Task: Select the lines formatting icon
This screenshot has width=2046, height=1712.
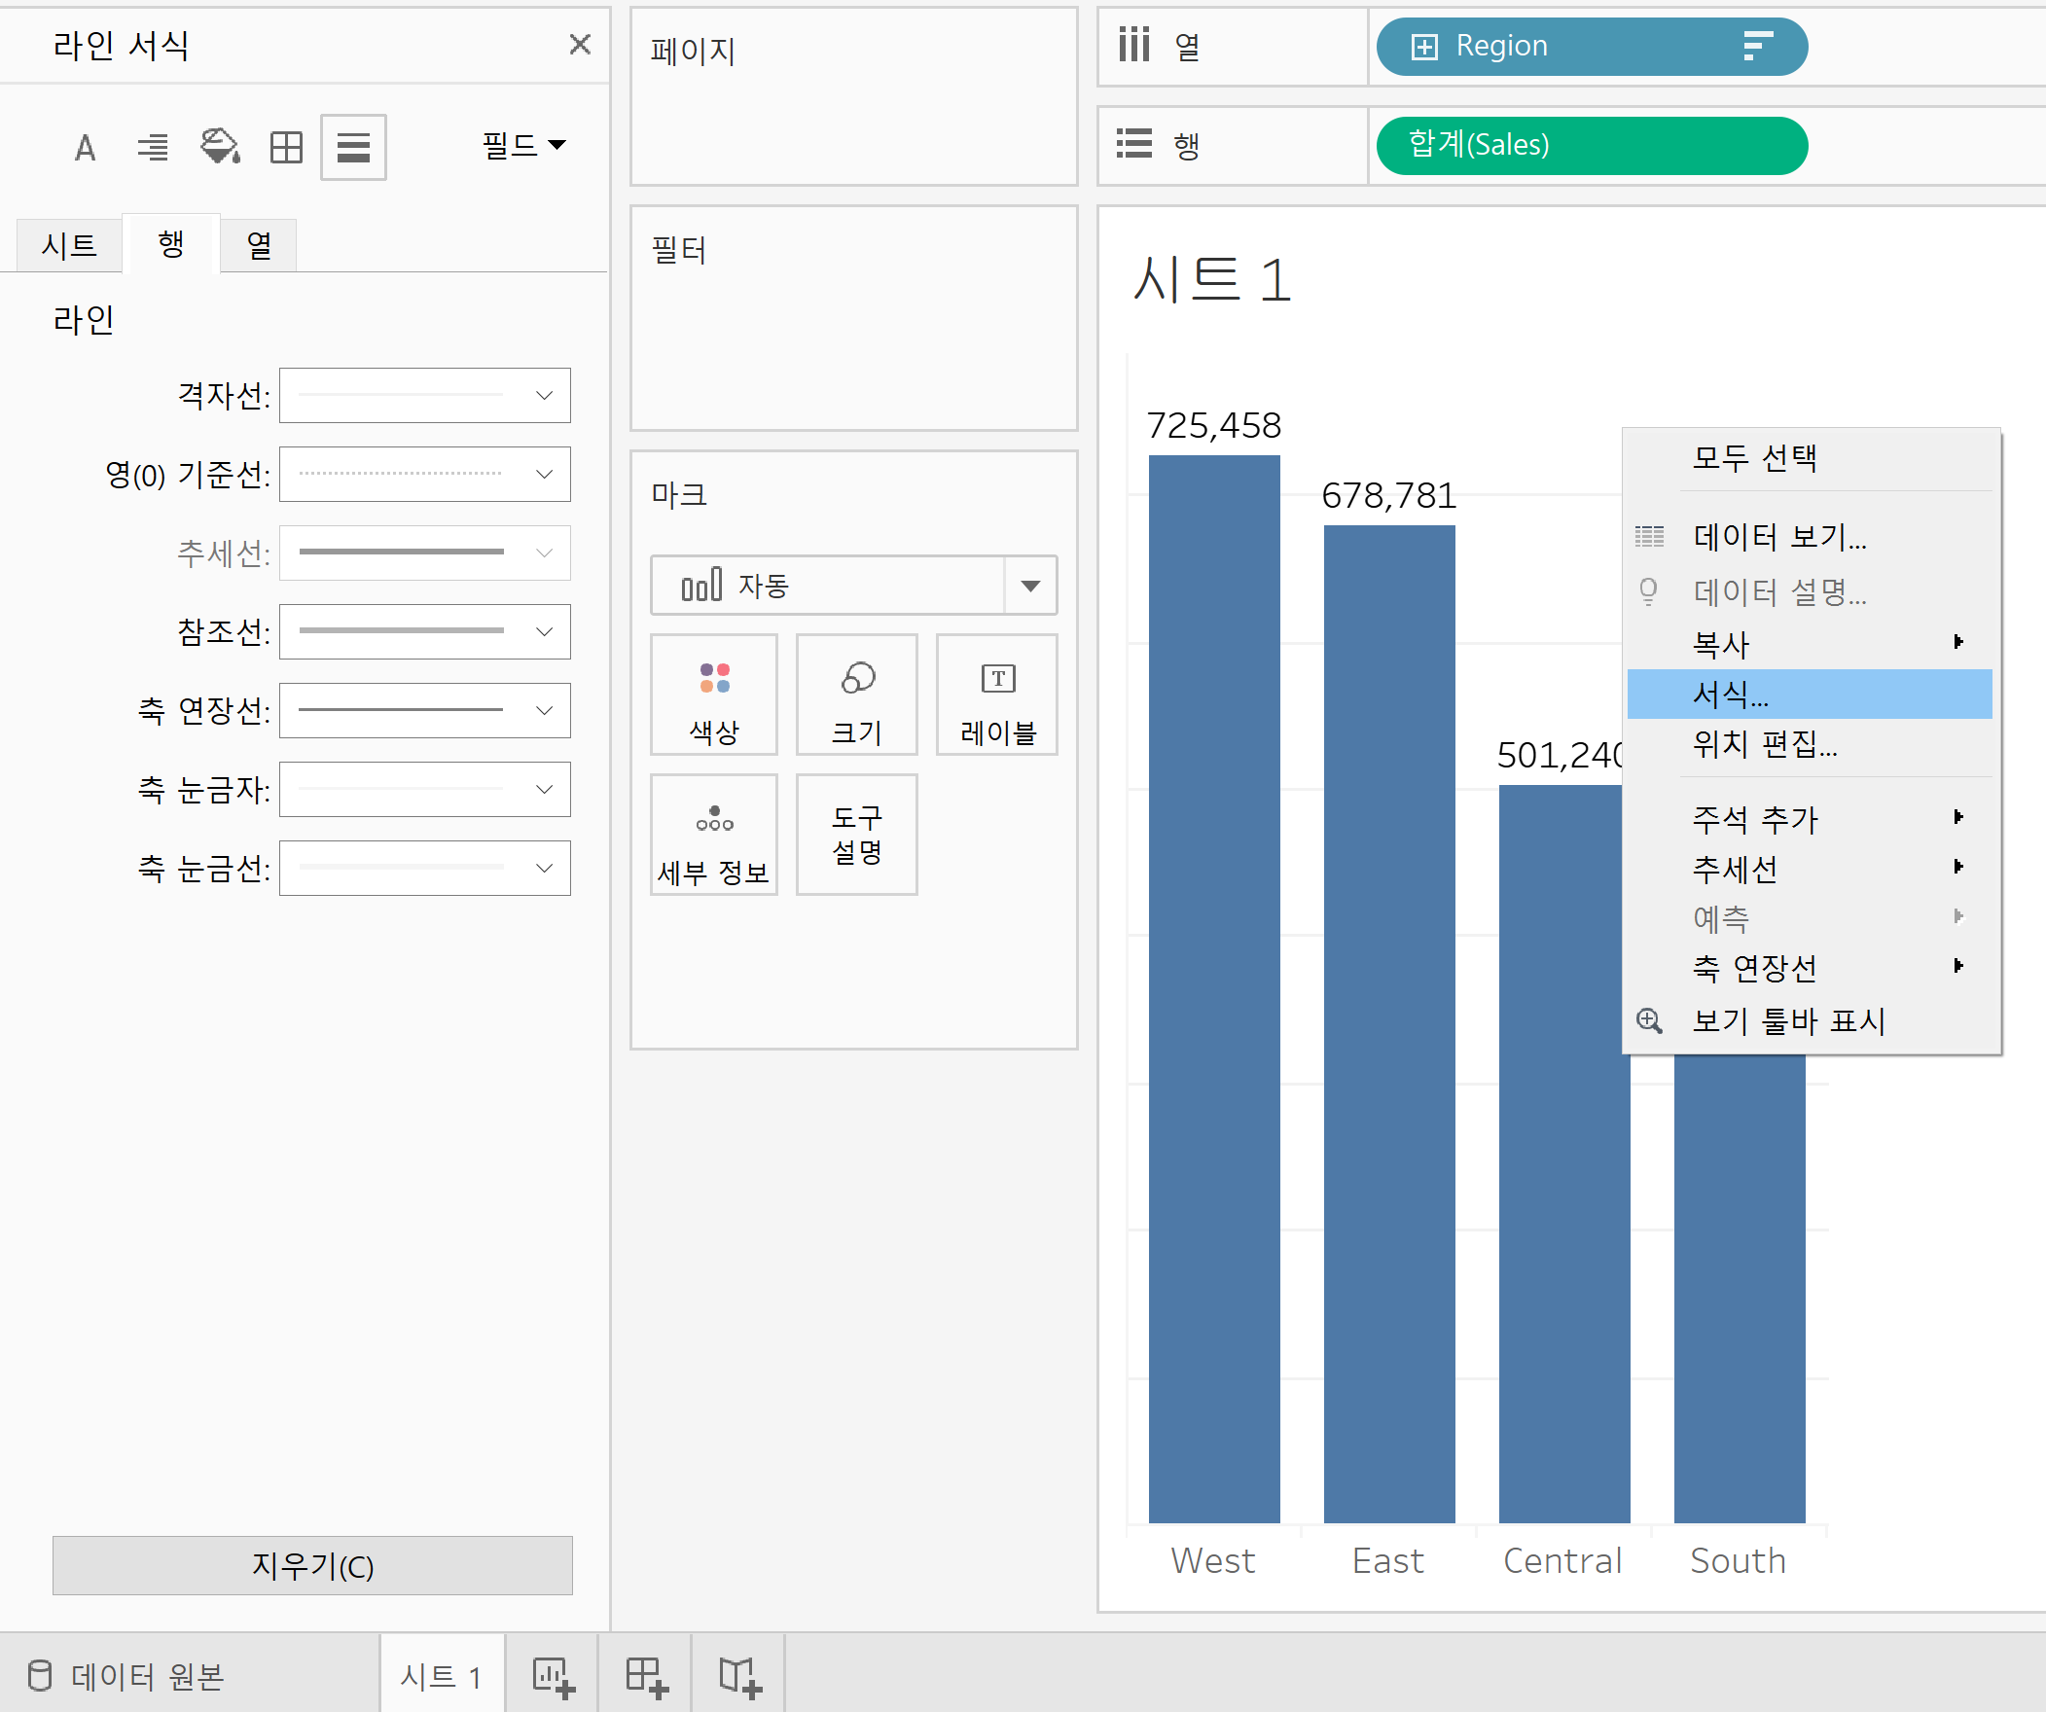Action: click(x=353, y=147)
